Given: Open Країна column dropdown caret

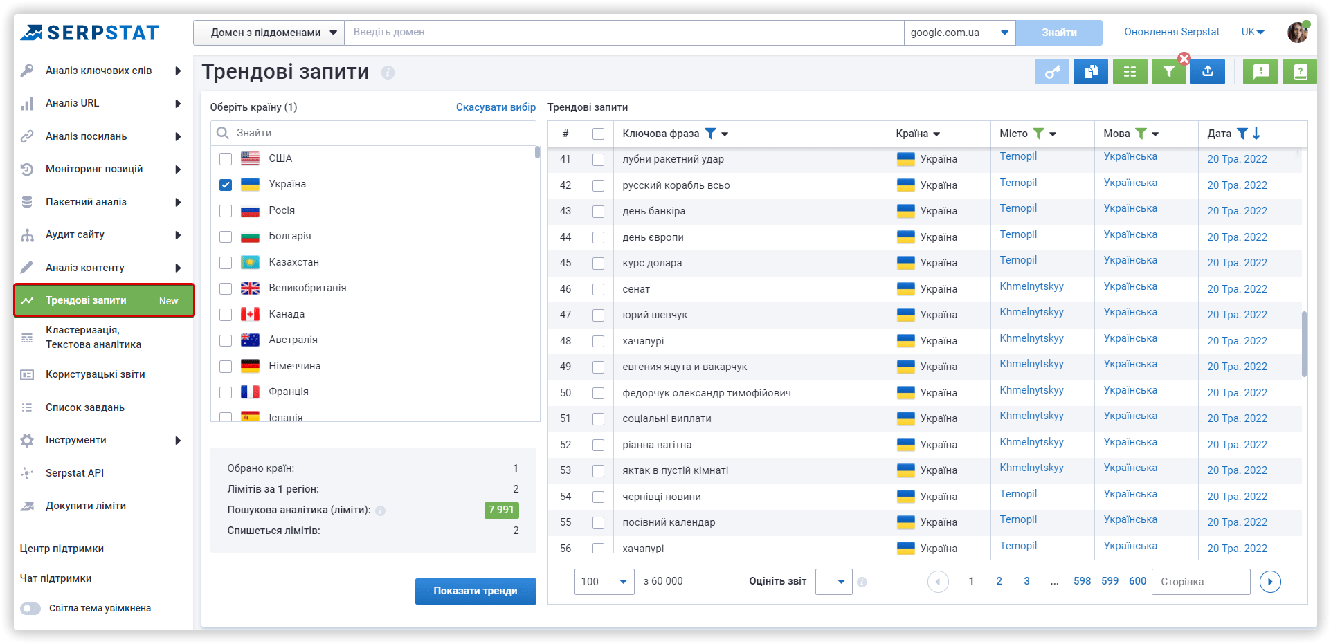Looking at the screenshot, I should tap(936, 134).
